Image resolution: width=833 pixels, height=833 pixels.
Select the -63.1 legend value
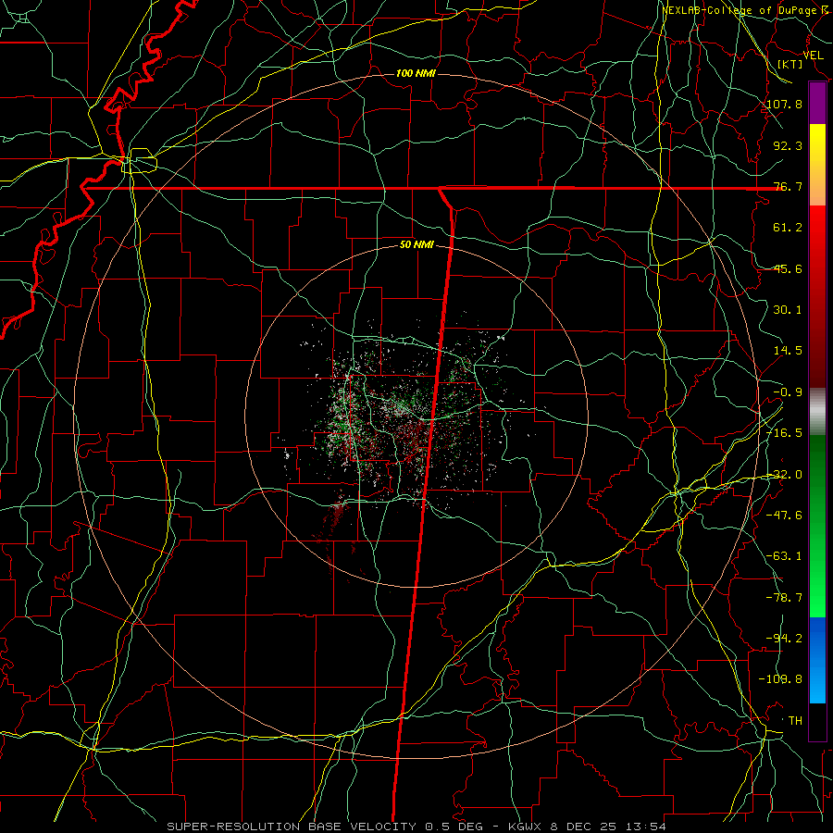point(784,556)
